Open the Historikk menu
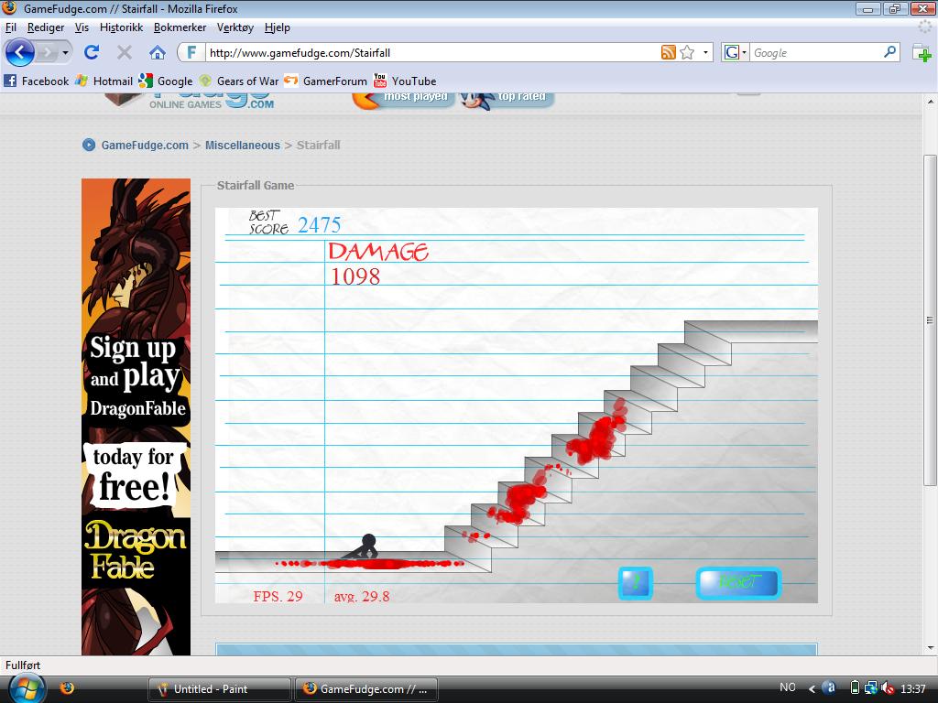The height and width of the screenshot is (703, 938). point(122,27)
